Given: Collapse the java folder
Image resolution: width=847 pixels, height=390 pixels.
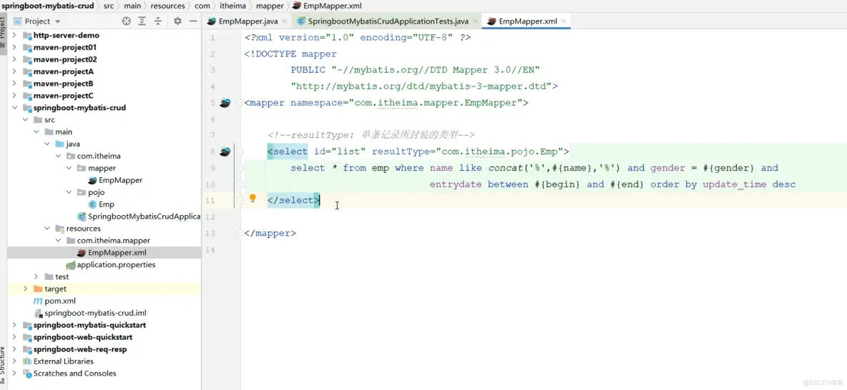Looking at the screenshot, I should (x=47, y=144).
